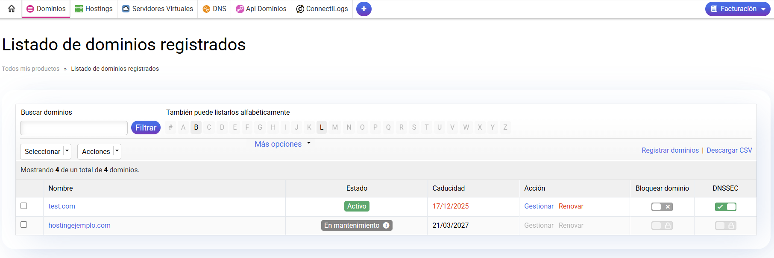Click the home icon in navbar
The image size is (774, 258).
[12, 9]
